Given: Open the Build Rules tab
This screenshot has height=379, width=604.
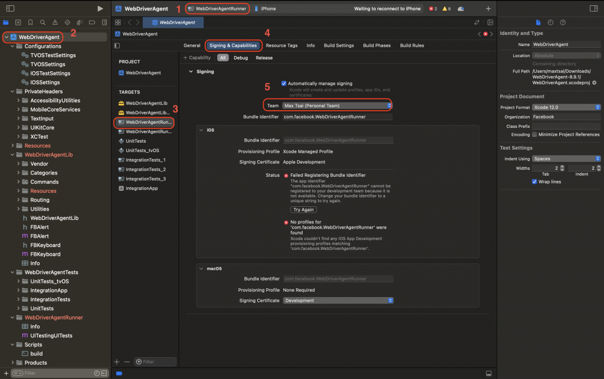Looking at the screenshot, I should click(412, 45).
